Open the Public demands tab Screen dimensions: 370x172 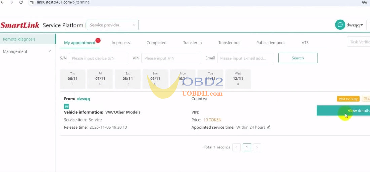[x=271, y=43]
